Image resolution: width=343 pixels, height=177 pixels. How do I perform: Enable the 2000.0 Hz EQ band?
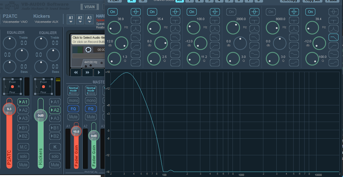tap(231, 12)
